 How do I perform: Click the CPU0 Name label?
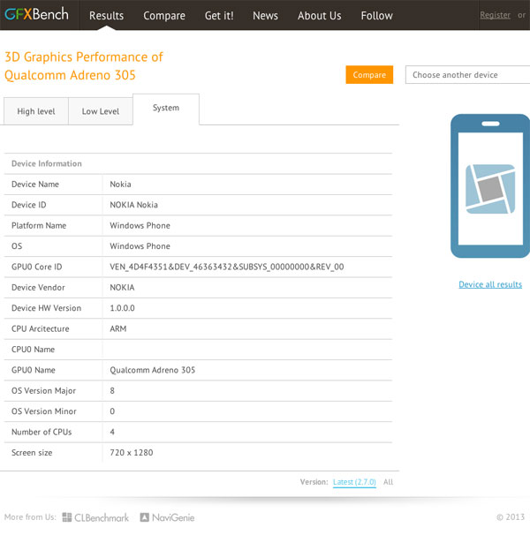click(x=33, y=350)
